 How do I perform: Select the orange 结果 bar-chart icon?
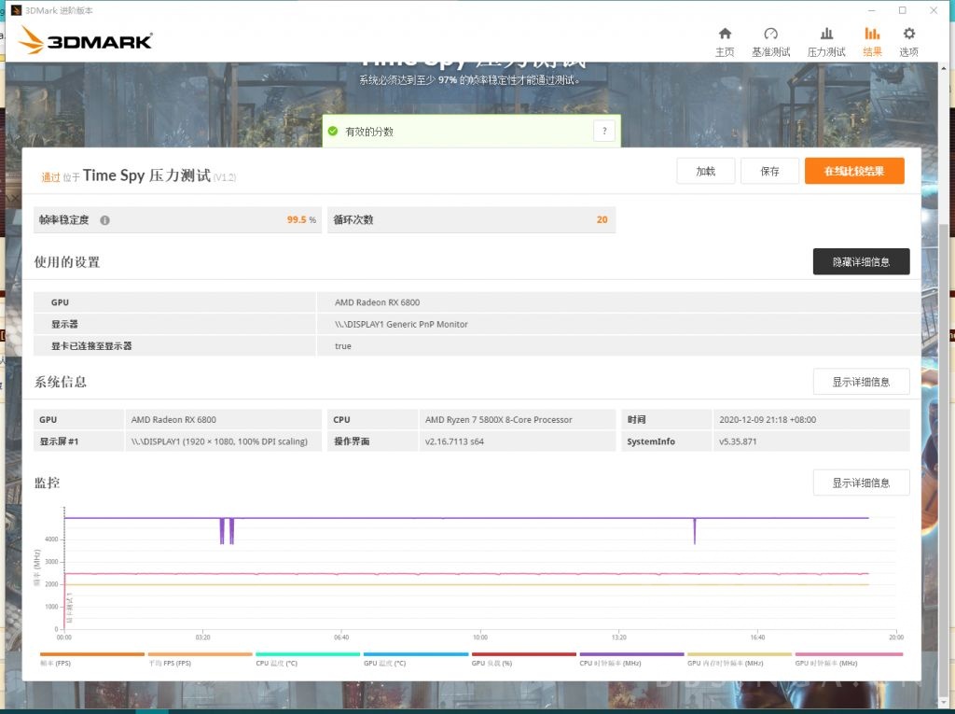click(871, 41)
